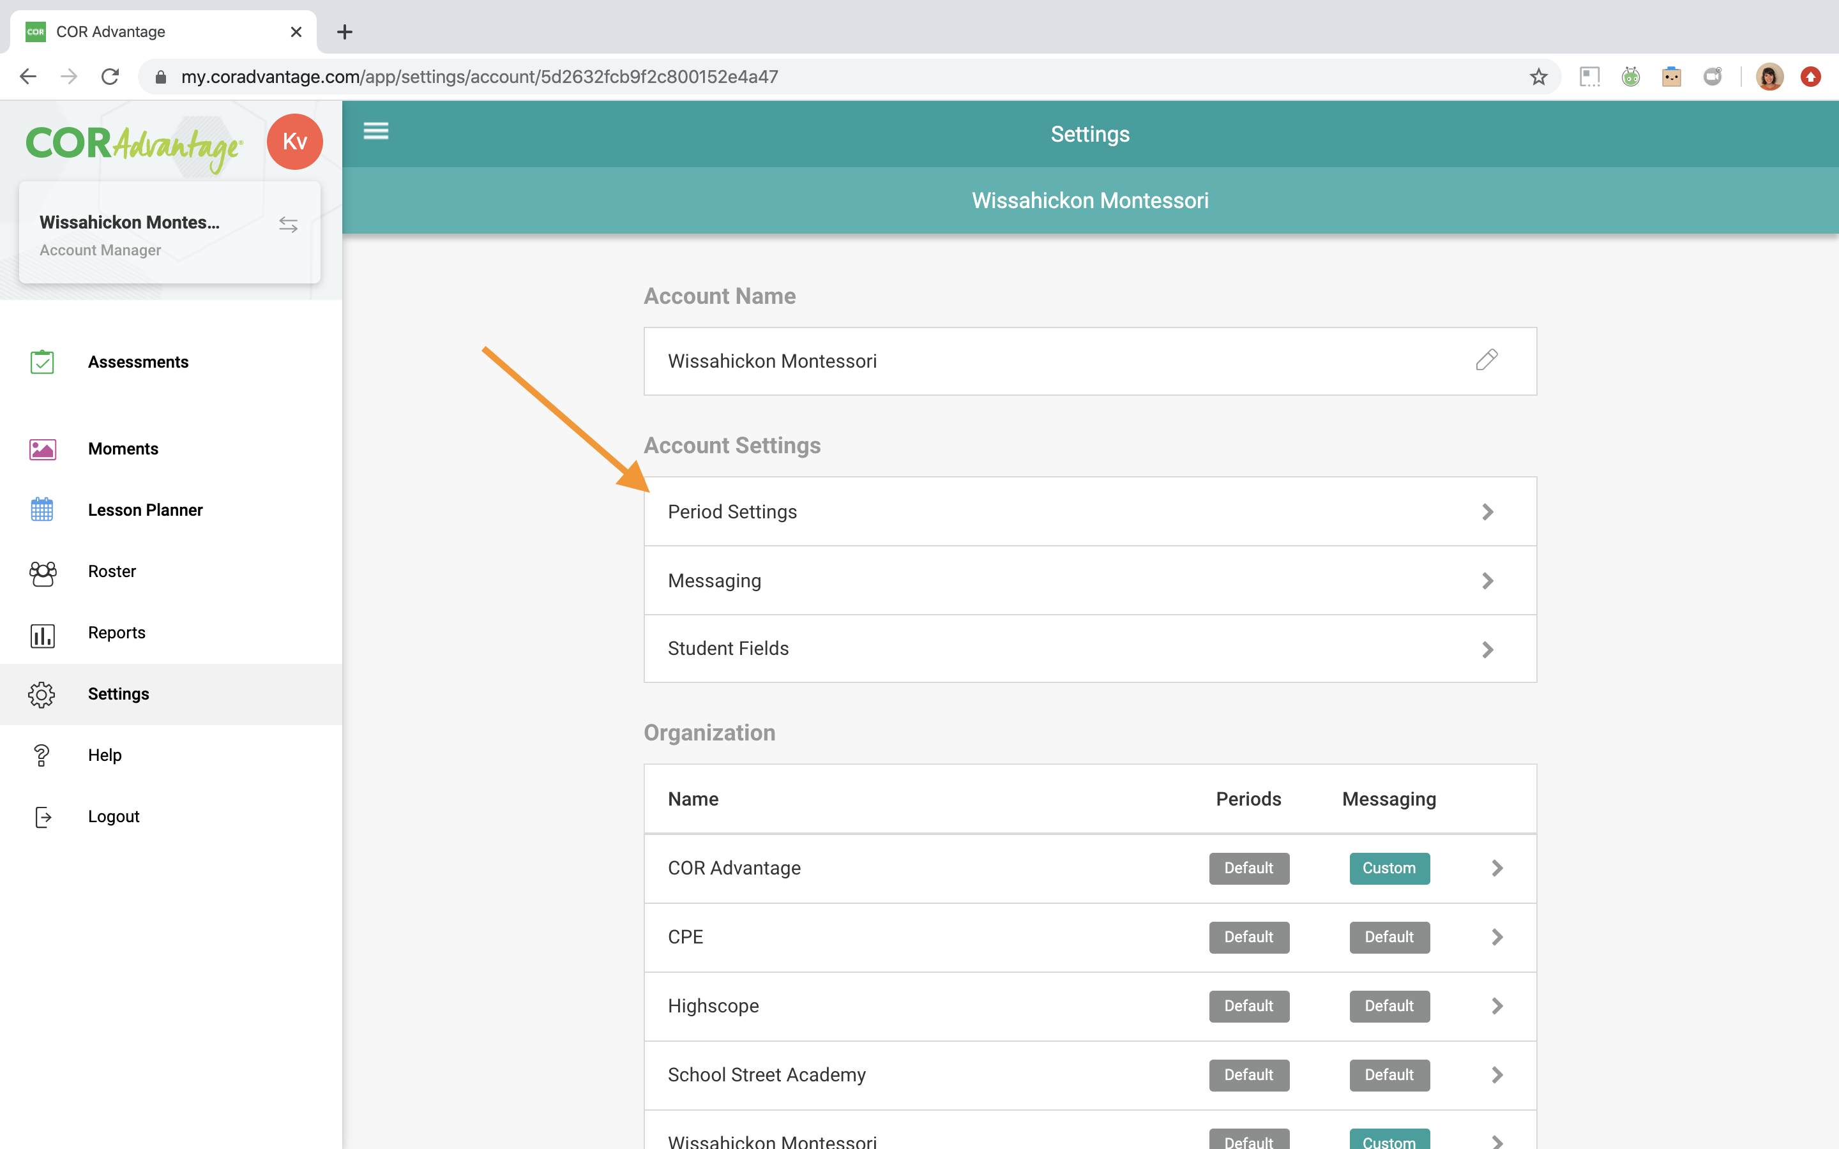Click the Assessments clipboard icon

pos(42,362)
